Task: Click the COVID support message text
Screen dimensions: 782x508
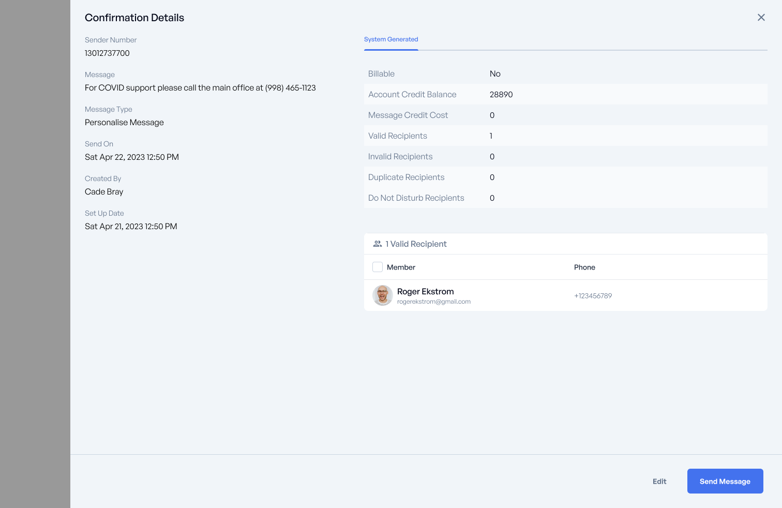Action: click(200, 87)
